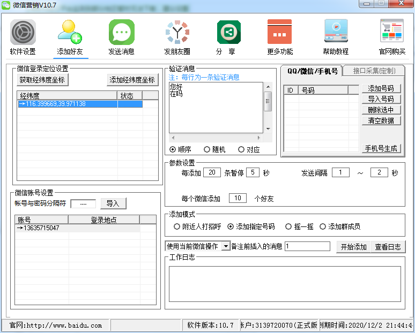Viewport: 415px width, 333px height.
Task: Select coordinate row 116.399669,39.971138
Action: point(80,104)
